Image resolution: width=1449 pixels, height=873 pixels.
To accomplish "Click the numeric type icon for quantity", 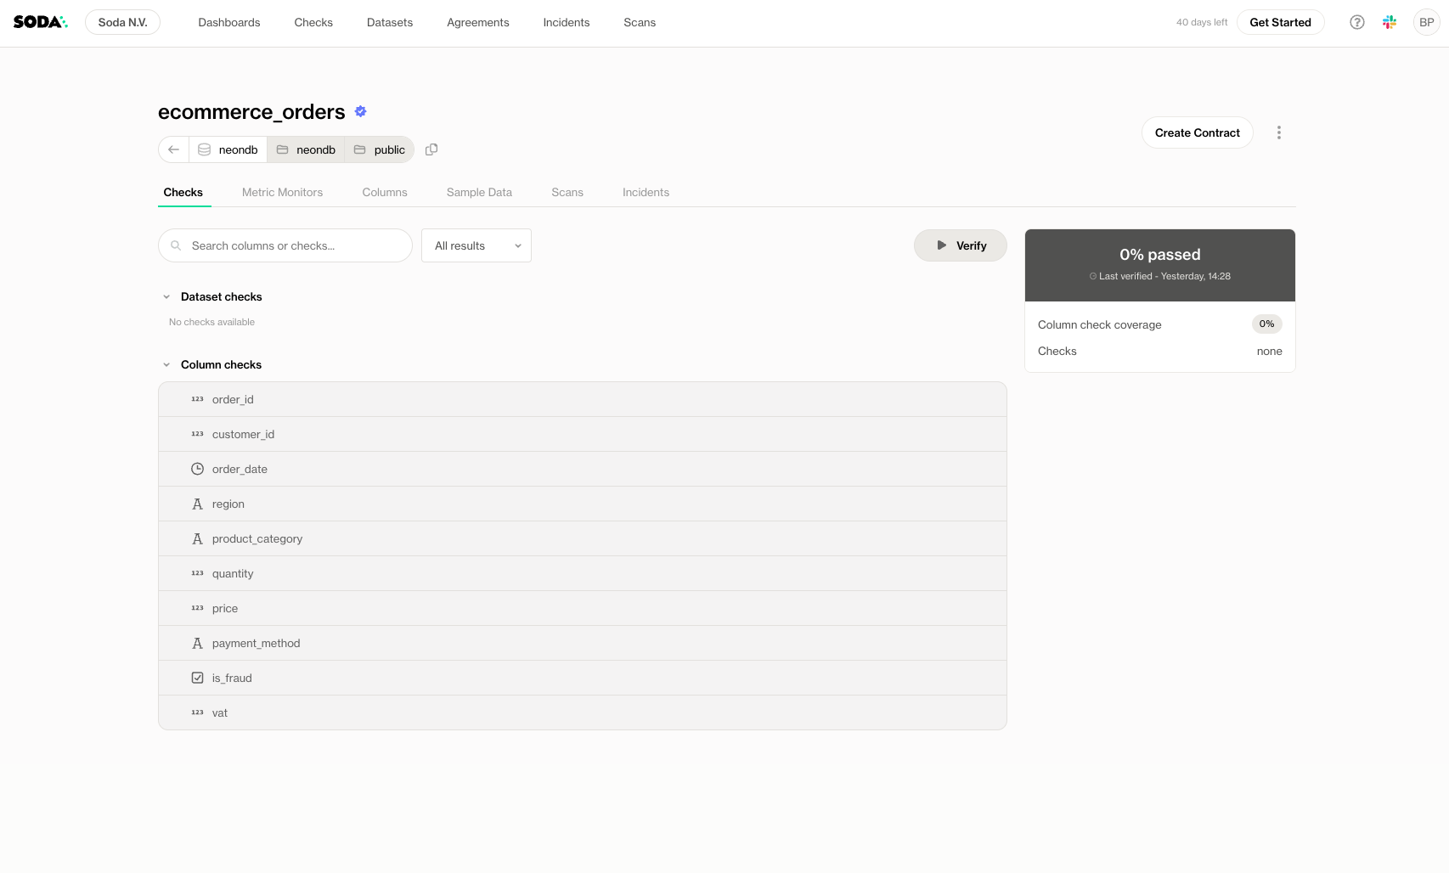I will pyautogui.click(x=197, y=573).
